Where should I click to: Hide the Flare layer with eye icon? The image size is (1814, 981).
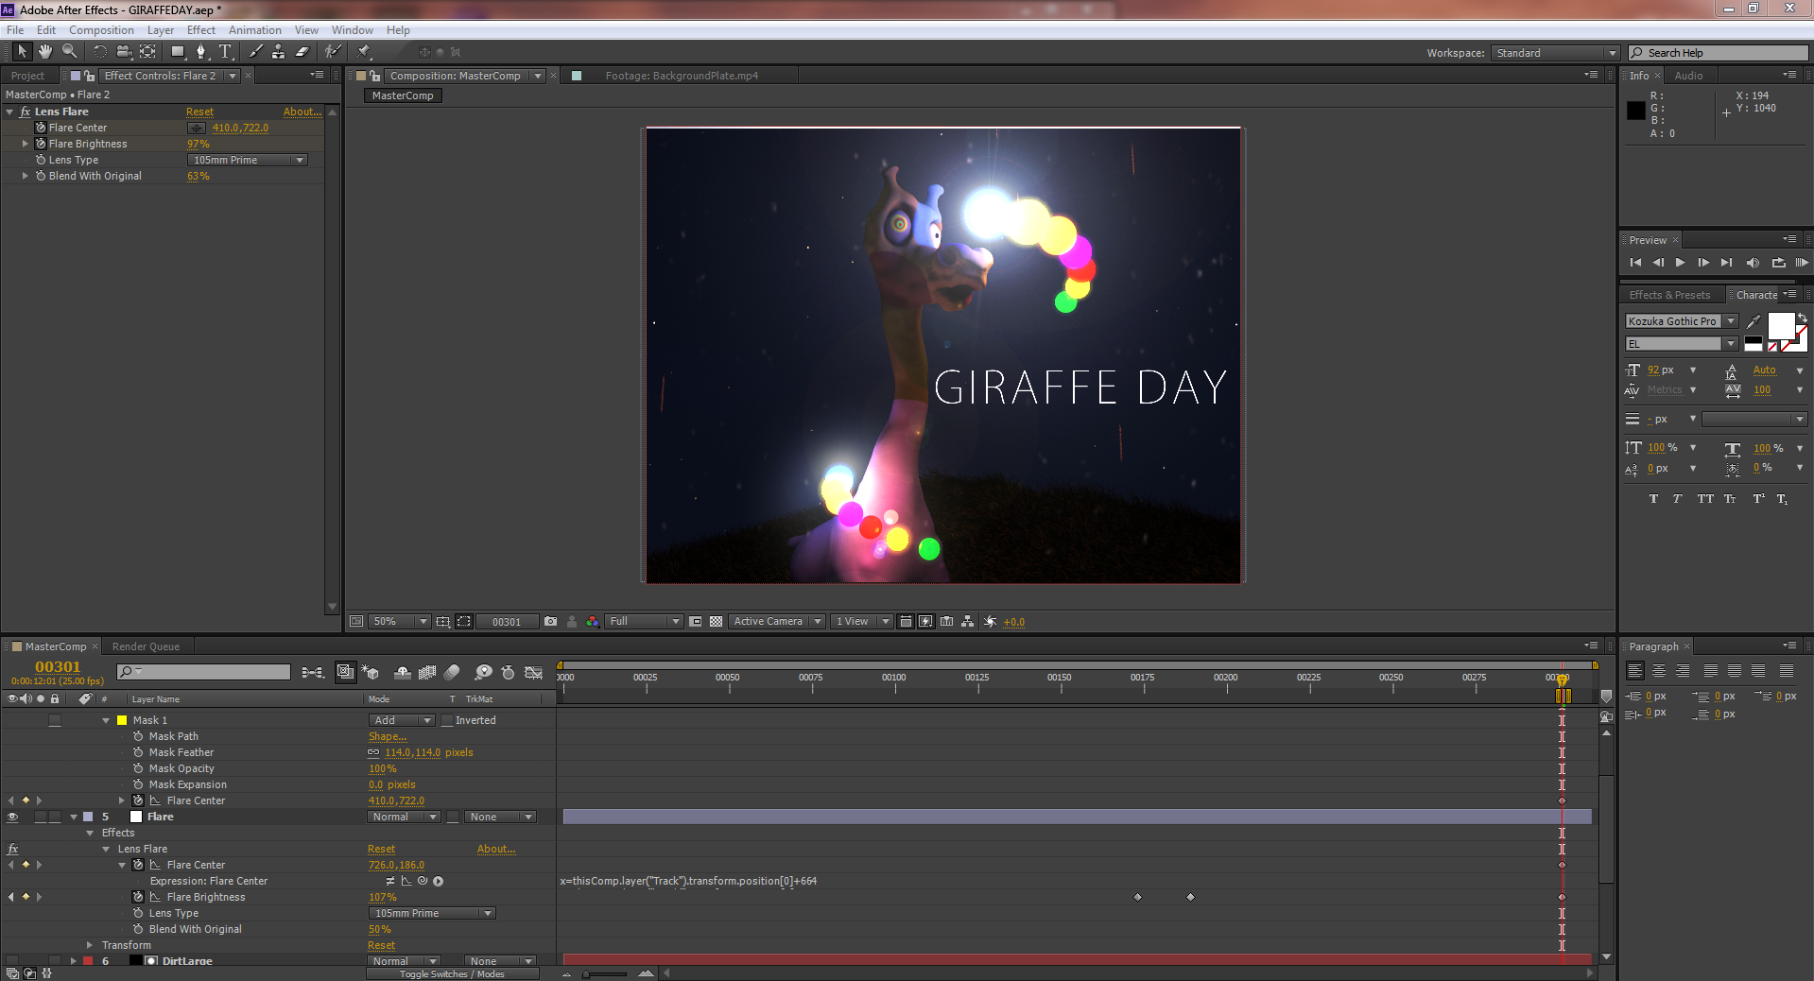pos(12,817)
